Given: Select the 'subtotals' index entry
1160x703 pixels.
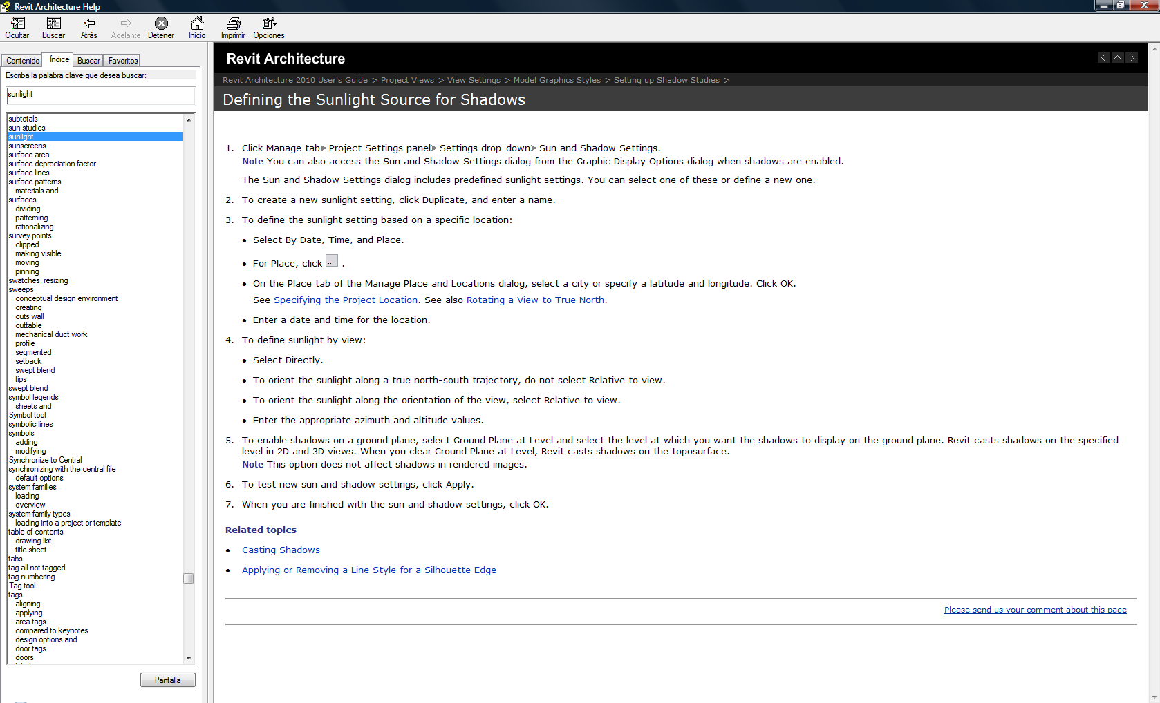Looking at the screenshot, I should pyautogui.click(x=23, y=119).
